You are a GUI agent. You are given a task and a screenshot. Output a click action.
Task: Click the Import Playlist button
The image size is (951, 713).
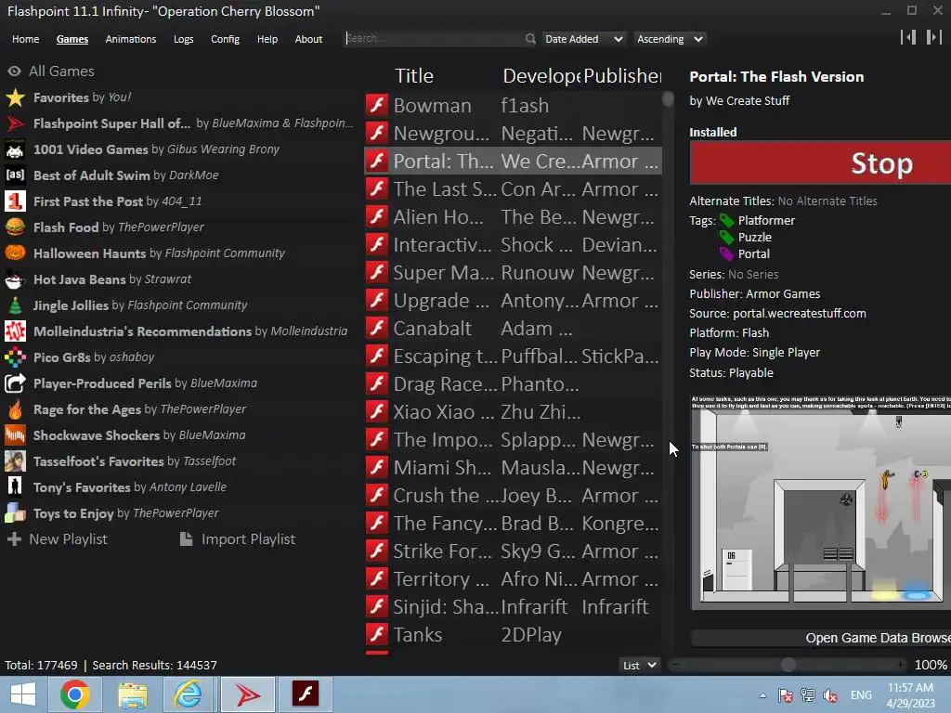click(x=238, y=539)
